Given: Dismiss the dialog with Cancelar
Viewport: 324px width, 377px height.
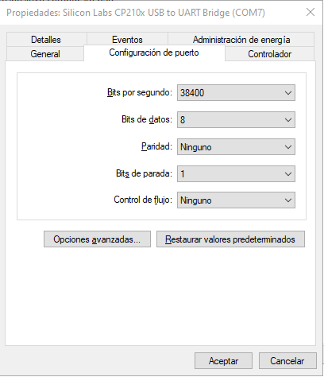Looking at the screenshot, I should 287,360.
